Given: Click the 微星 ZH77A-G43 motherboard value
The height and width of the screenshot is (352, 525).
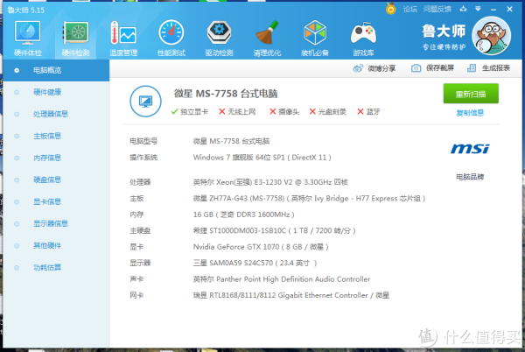Looking at the screenshot, I should pyautogui.click(x=310, y=199).
